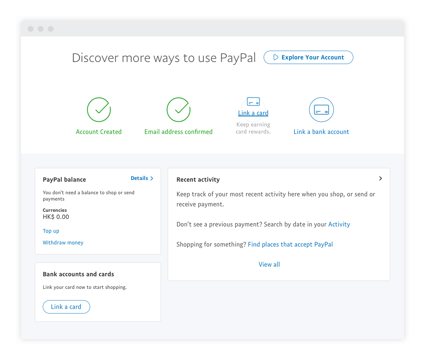The height and width of the screenshot is (360, 425).
Task: Click the Link a card text link
Action: click(x=253, y=113)
